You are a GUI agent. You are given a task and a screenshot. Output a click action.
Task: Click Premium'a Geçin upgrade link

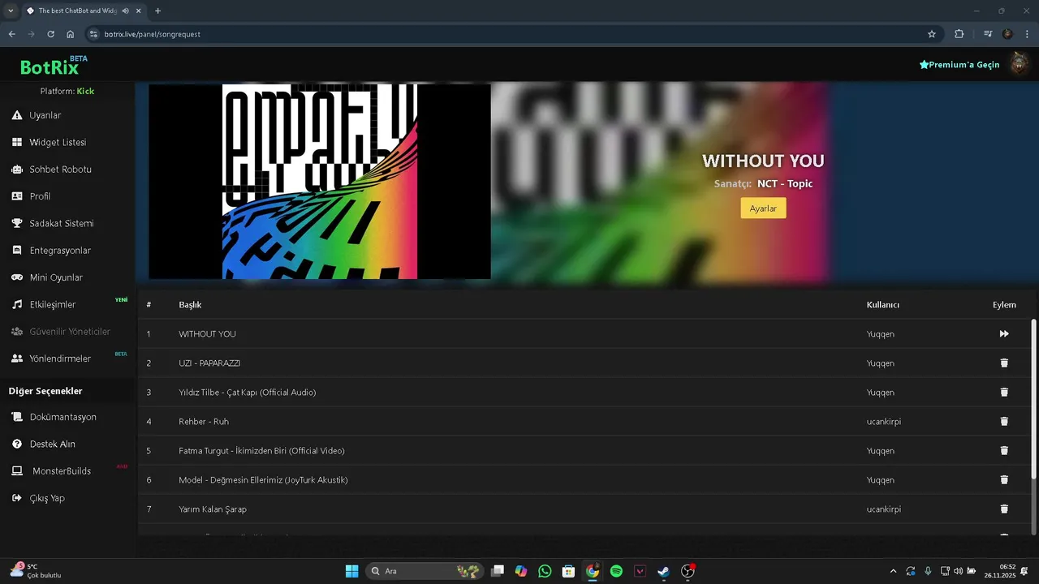(x=959, y=65)
